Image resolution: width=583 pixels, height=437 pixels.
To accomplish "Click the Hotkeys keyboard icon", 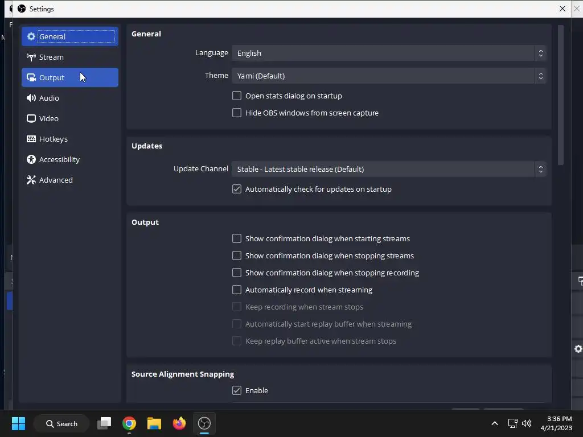I will point(31,139).
